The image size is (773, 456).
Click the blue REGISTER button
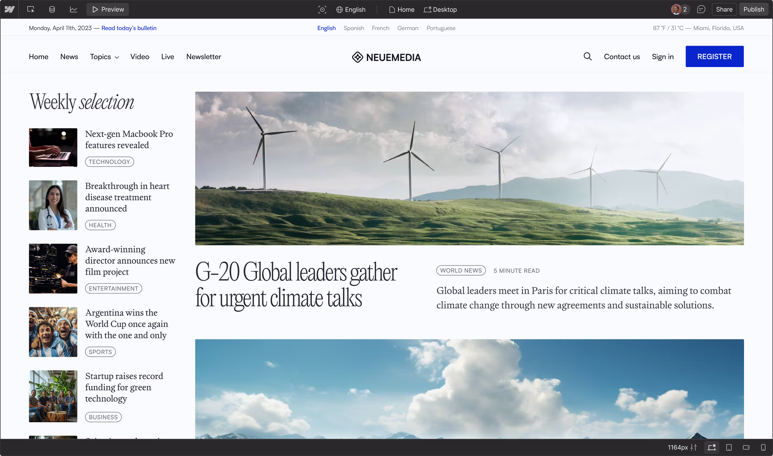714,57
